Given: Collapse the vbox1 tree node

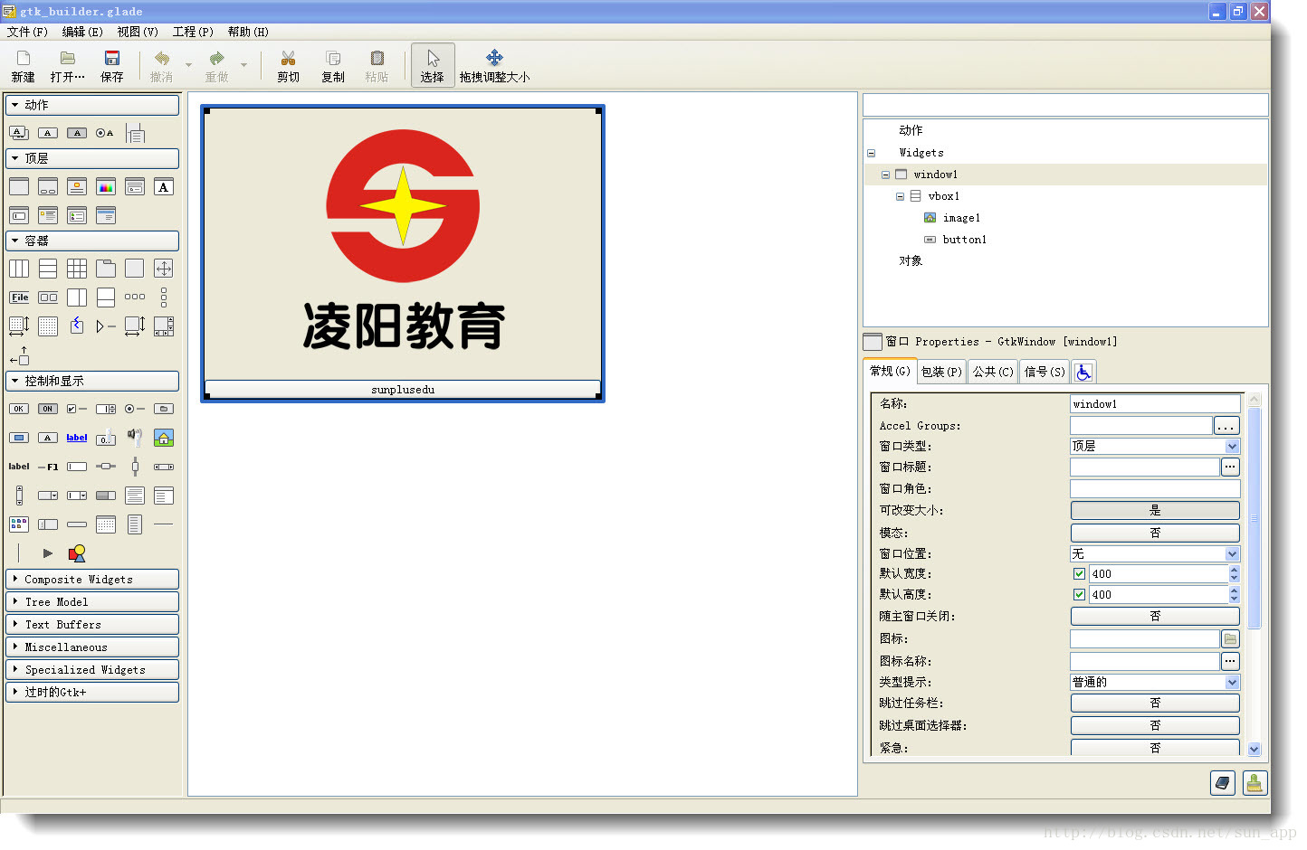Looking at the screenshot, I should (x=900, y=196).
